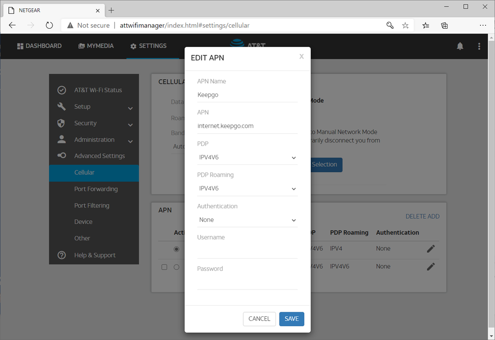This screenshot has width=495, height=340.
Task: Click the Administration person icon
Action: point(61,140)
